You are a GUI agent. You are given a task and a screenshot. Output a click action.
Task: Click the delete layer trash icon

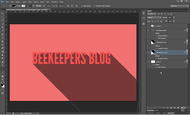tap(185, 108)
